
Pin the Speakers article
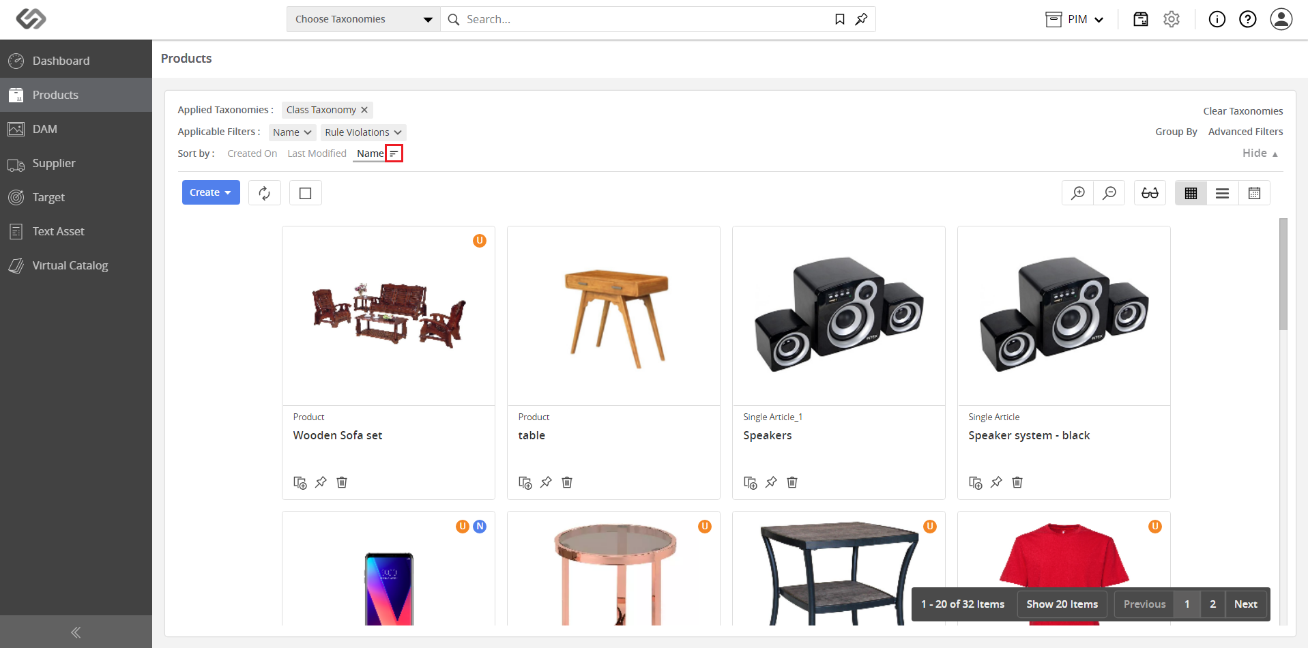(771, 482)
